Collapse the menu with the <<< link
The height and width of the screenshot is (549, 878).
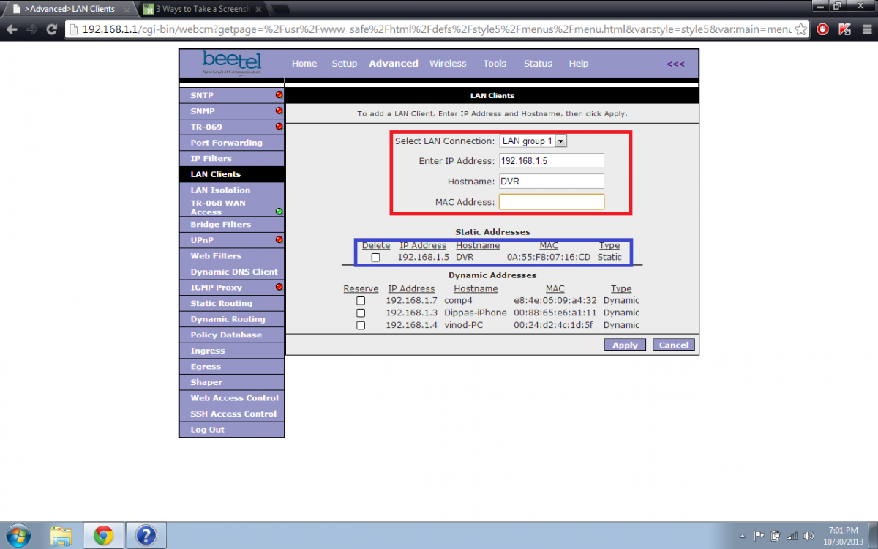(x=675, y=64)
